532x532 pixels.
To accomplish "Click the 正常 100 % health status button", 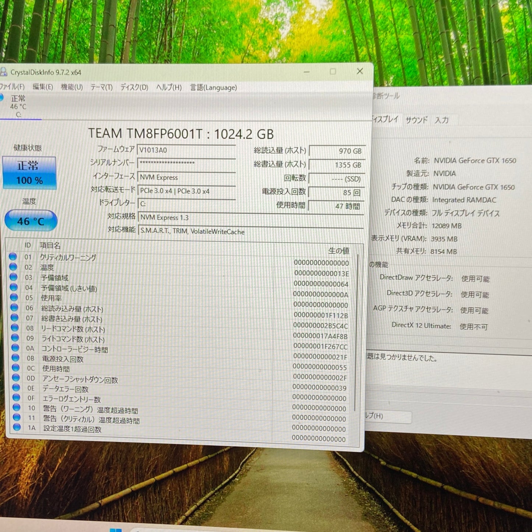I will (29, 173).
